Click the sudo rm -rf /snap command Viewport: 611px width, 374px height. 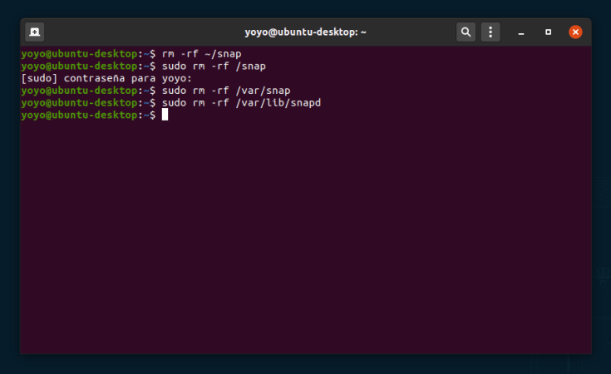(x=214, y=66)
